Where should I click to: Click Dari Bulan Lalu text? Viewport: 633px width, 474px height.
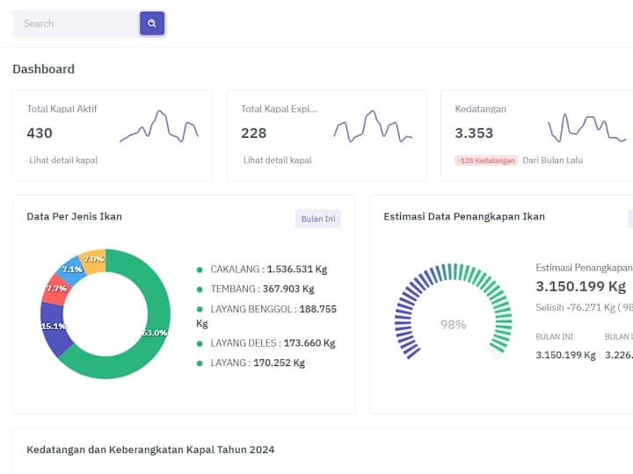click(x=553, y=160)
